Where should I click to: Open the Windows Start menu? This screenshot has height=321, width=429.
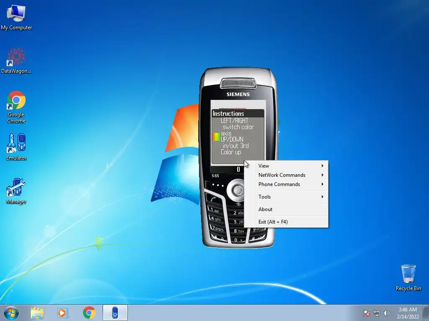point(11,313)
